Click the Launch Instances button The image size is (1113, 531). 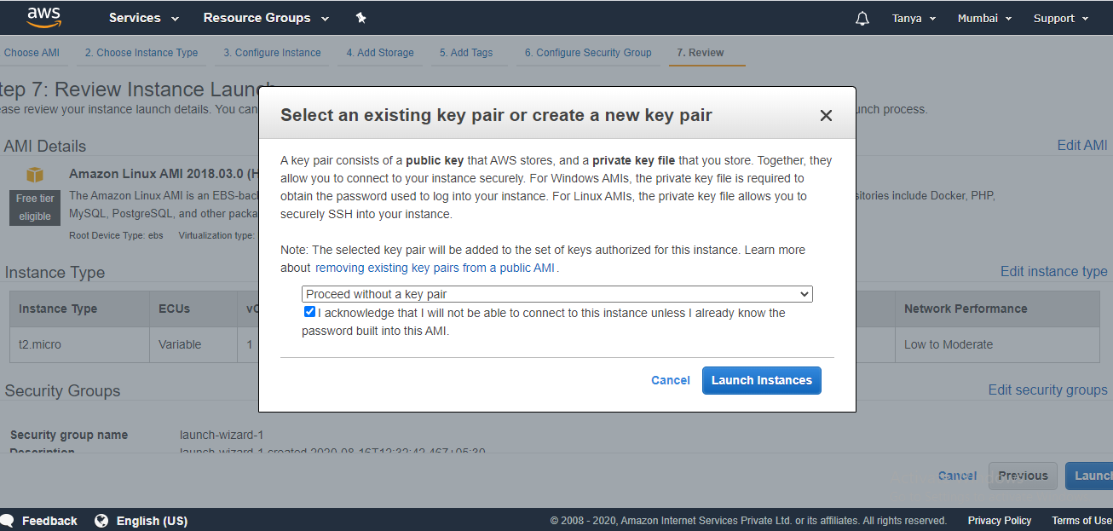tap(761, 380)
